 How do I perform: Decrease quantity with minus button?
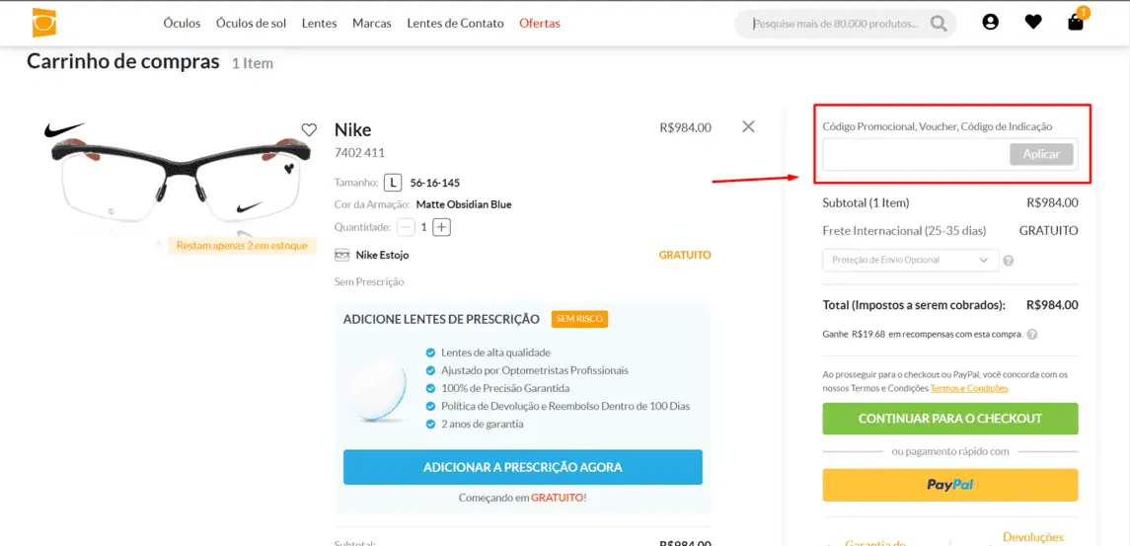(407, 227)
